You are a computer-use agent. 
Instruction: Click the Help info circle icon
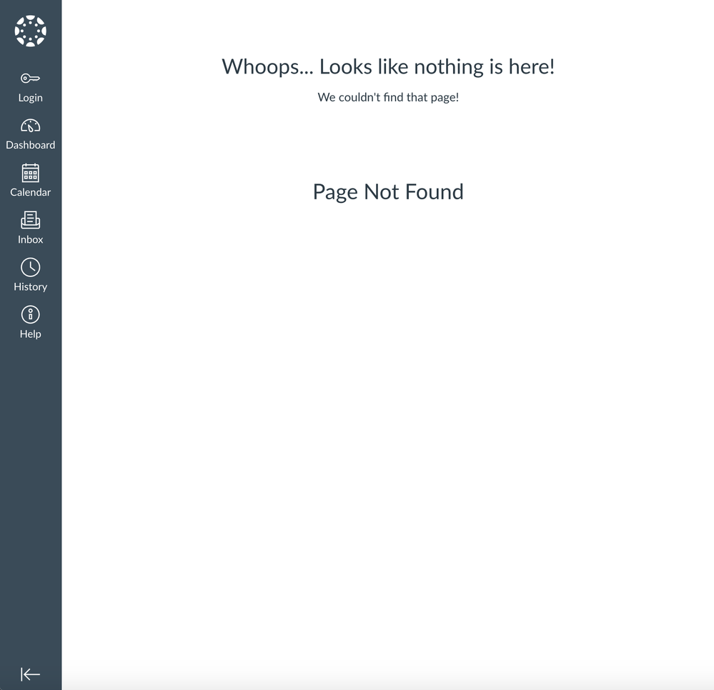[x=30, y=314]
